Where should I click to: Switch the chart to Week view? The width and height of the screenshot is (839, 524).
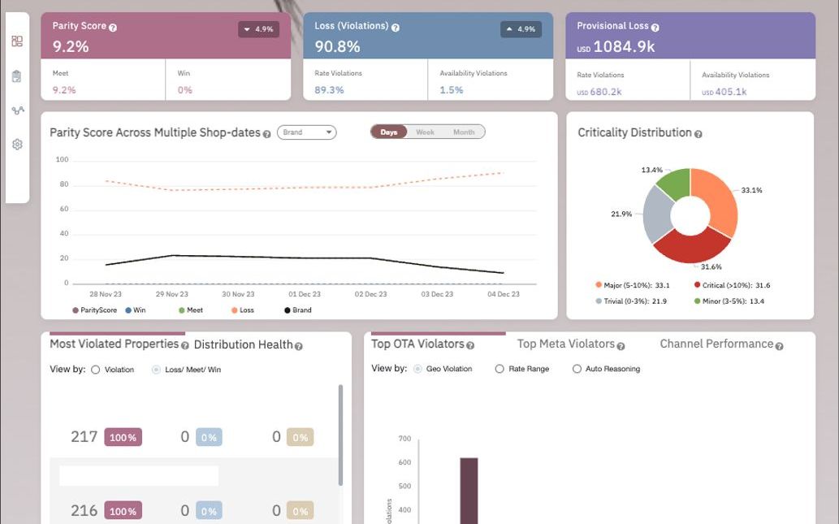click(x=425, y=132)
